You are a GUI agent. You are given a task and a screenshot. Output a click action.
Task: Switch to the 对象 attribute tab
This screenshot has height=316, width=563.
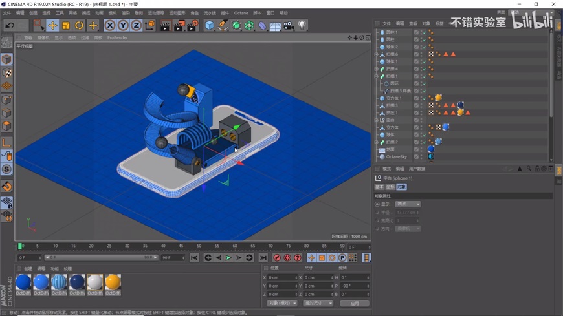point(401,187)
